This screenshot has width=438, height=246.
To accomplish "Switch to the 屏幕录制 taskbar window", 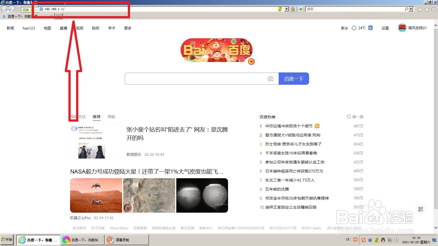I will tap(127, 240).
